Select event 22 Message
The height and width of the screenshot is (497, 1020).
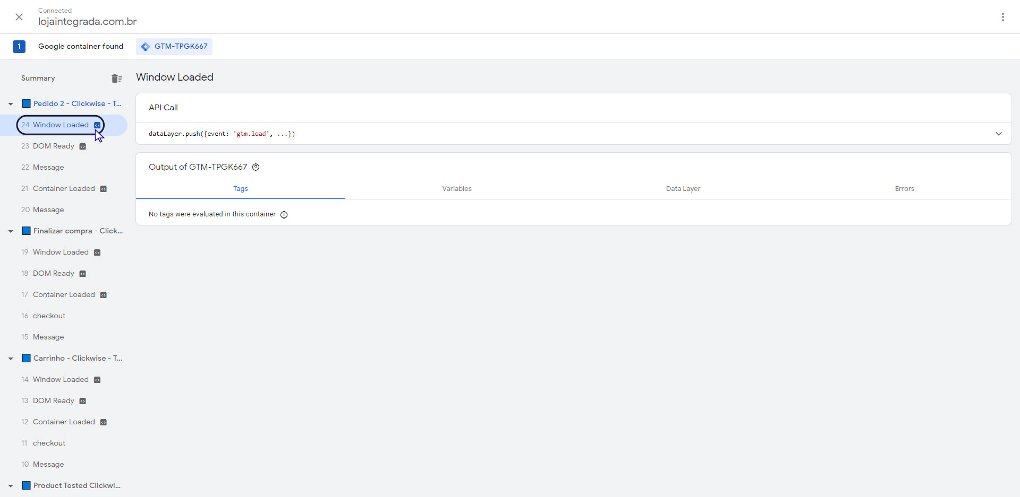[48, 168]
